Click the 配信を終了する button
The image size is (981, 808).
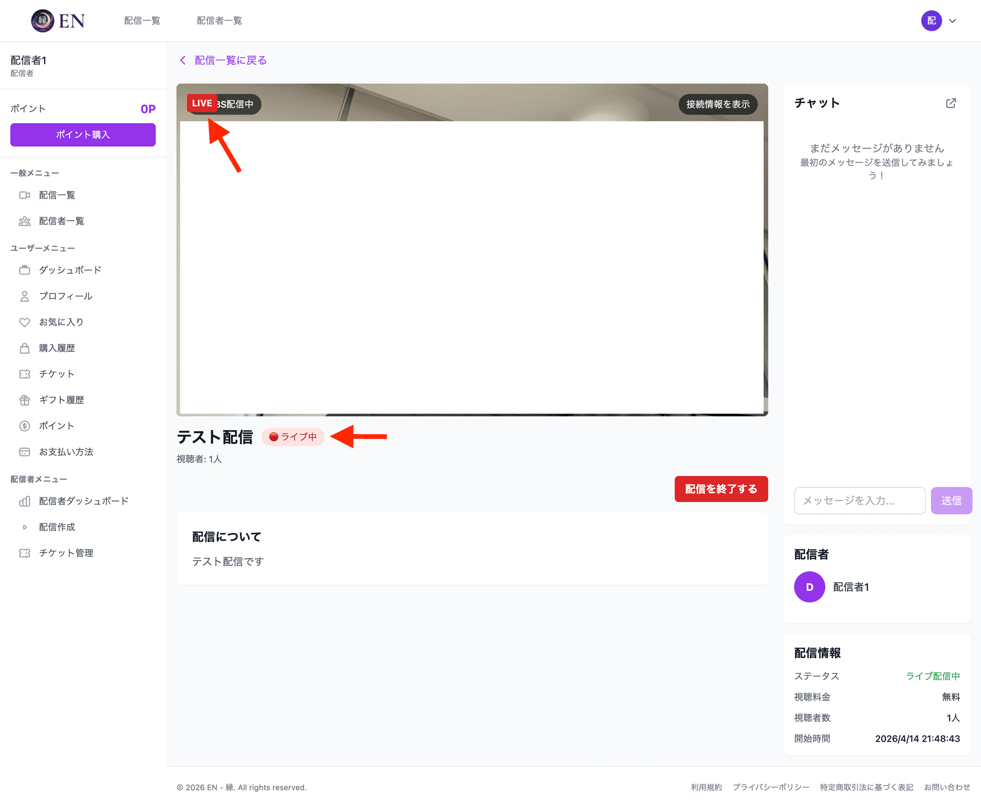click(x=721, y=489)
